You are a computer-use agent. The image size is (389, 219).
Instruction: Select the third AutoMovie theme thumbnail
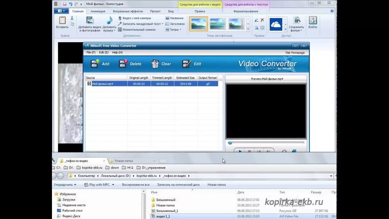(236, 24)
